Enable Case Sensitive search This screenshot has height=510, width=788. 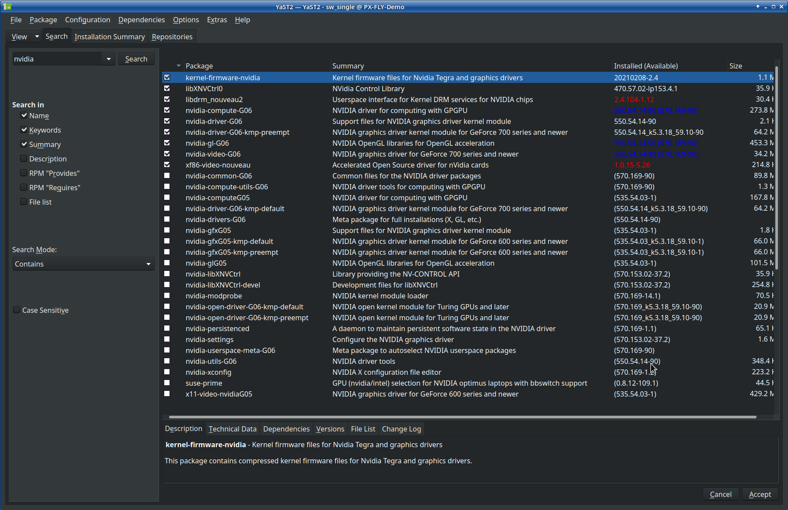pos(16,310)
